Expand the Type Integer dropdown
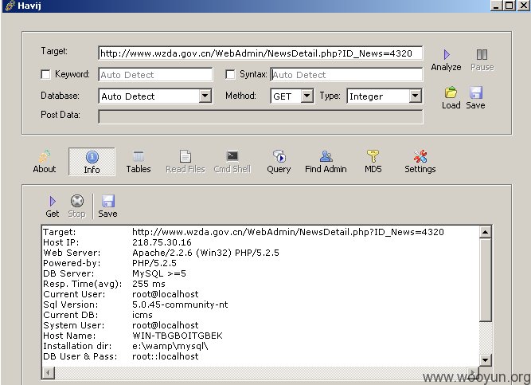The width and height of the screenshot is (531, 385). (x=416, y=96)
